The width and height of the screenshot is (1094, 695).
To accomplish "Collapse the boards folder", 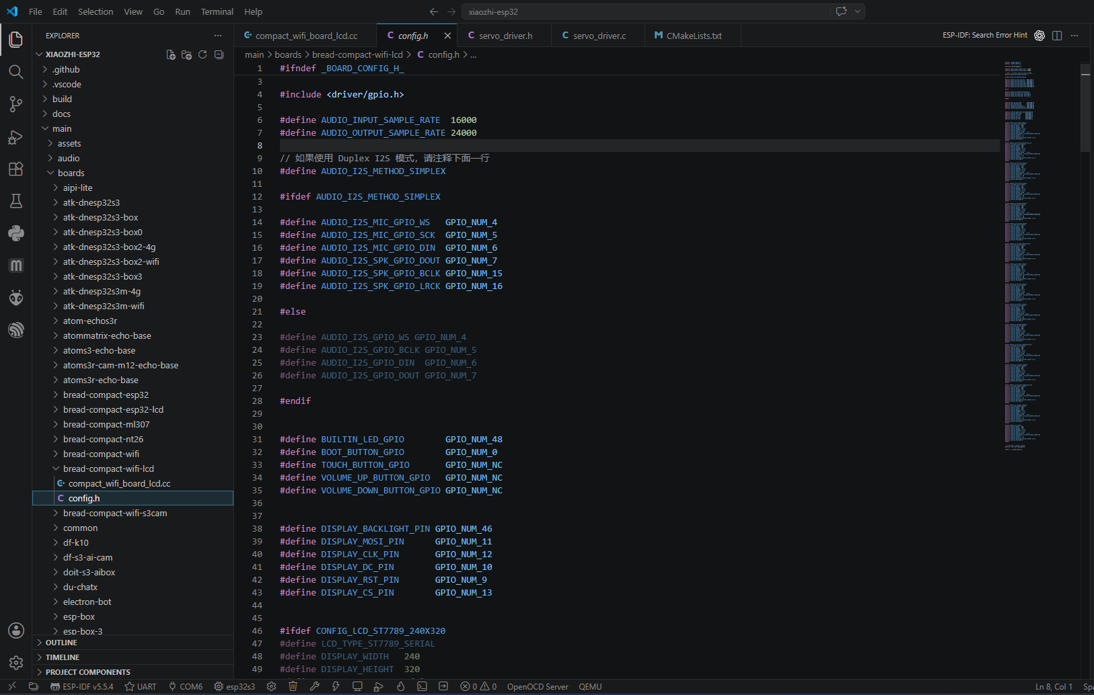I will point(71,173).
